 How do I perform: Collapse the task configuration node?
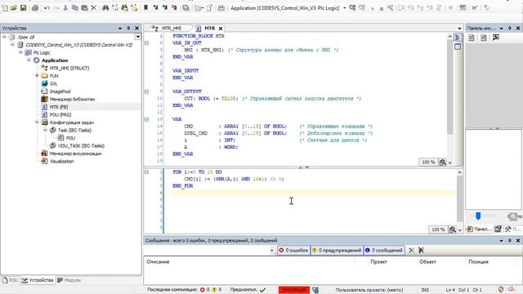pos(37,122)
